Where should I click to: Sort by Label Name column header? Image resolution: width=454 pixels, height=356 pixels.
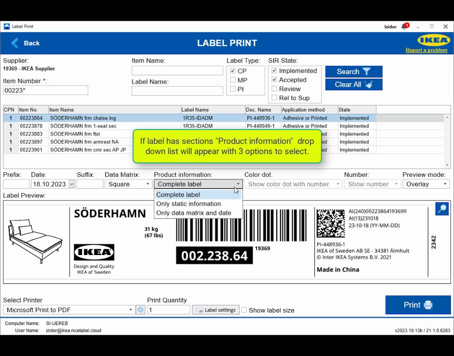click(213, 110)
